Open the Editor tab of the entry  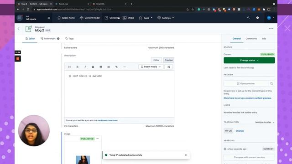[30, 39]
